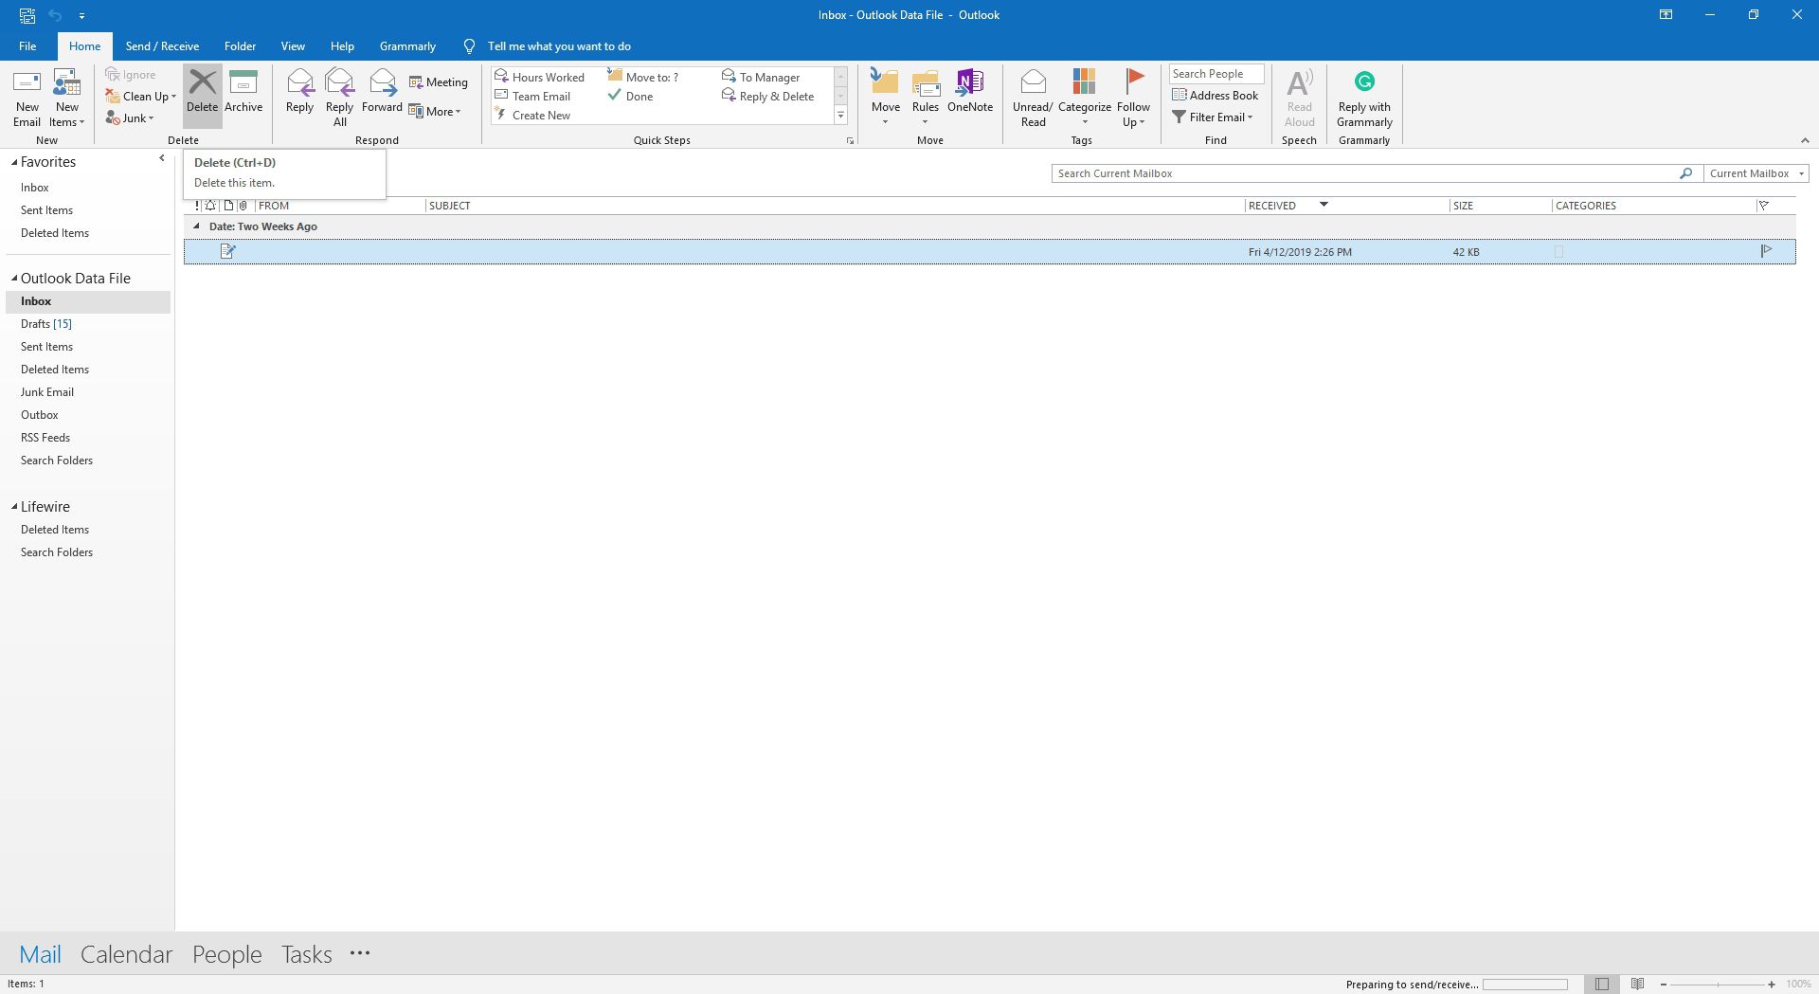Collapse the ribbon with the arrow
The image size is (1819, 994).
pyautogui.click(x=1805, y=140)
